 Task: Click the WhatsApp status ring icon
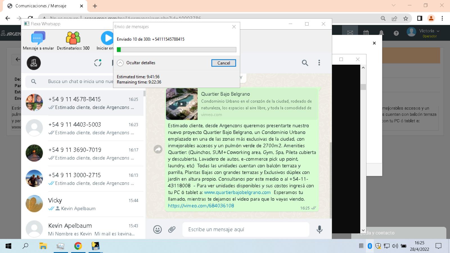click(98, 63)
